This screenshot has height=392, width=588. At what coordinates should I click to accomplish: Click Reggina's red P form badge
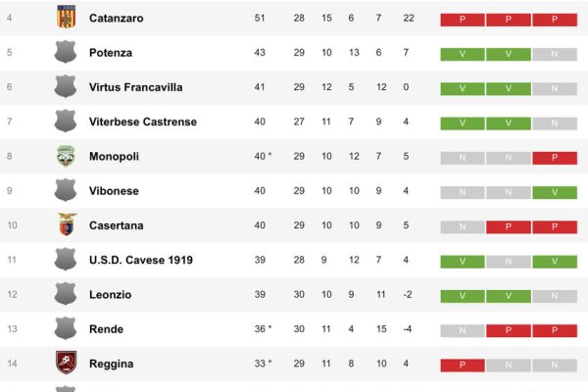[463, 365]
